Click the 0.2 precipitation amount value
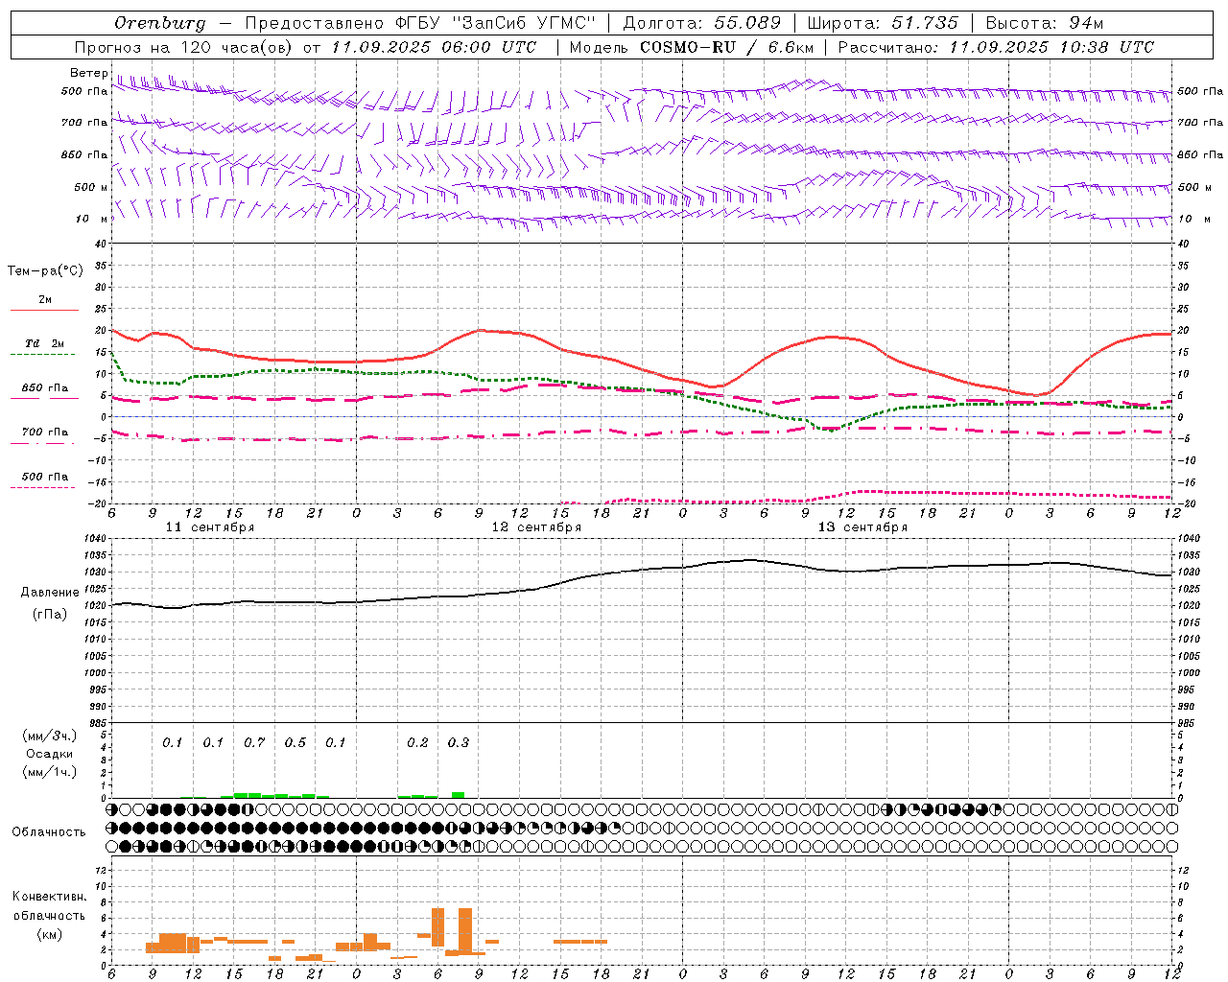Screen dimensions: 1228x982 (x=417, y=742)
